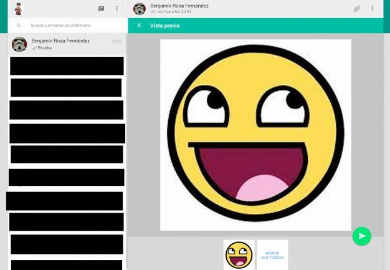This screenshot has width=390, height=270.
Task: Select the smiley face thumbnail
Action: click(x=239, y=255)
